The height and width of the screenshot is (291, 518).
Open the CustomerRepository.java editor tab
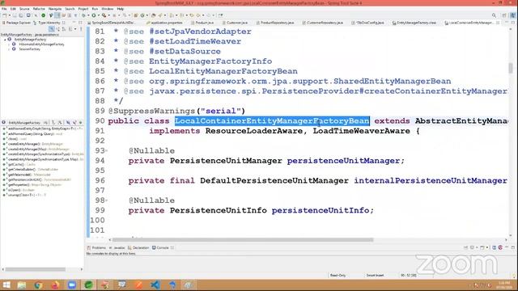pos(323,23)
